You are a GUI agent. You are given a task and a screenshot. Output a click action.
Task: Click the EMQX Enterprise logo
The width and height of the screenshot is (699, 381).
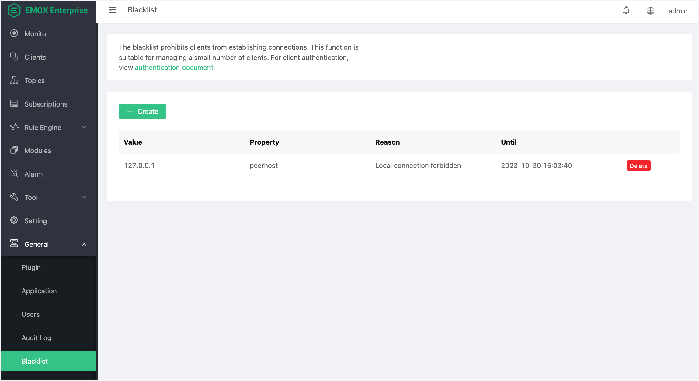14,10
